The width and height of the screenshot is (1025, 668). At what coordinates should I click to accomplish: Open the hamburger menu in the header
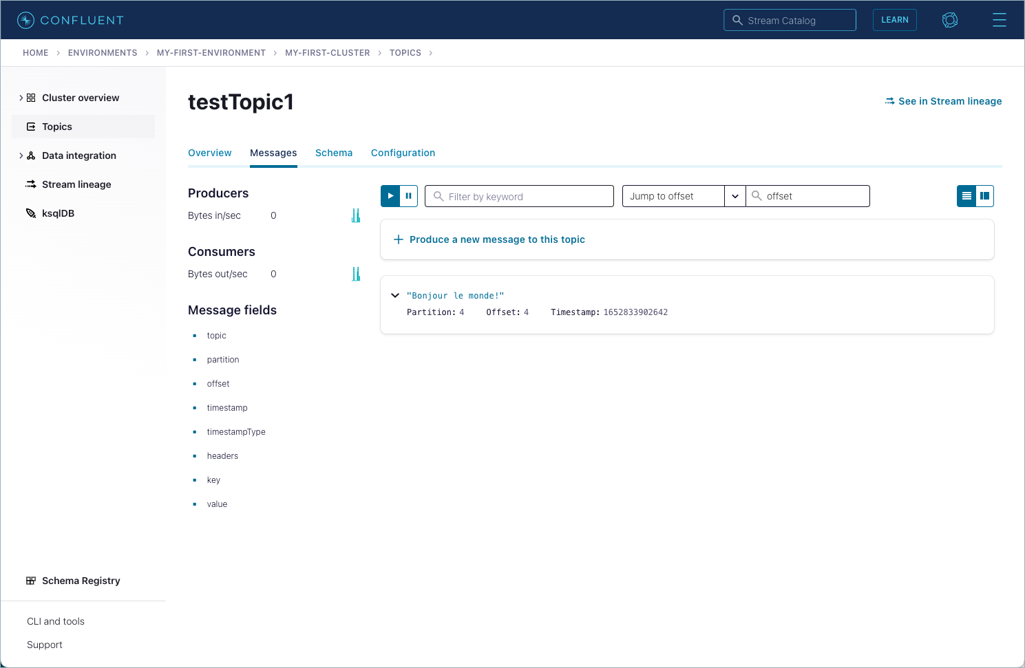[999, 19]
